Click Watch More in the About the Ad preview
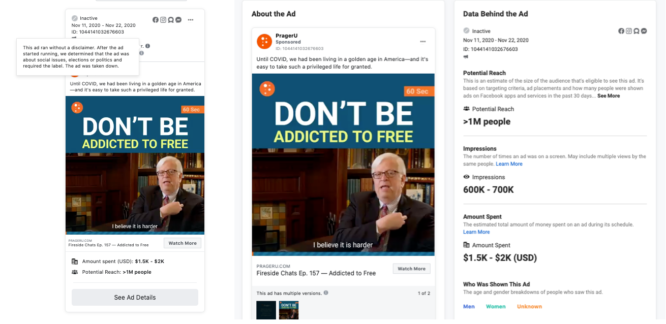This screenshot has width=666, height=324. [411, 269]
